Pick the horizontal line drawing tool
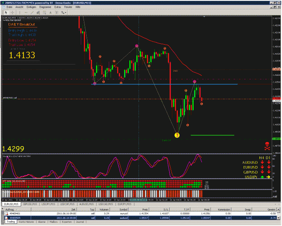This screenshot has width=282, height=226. [x=26, y=13]
